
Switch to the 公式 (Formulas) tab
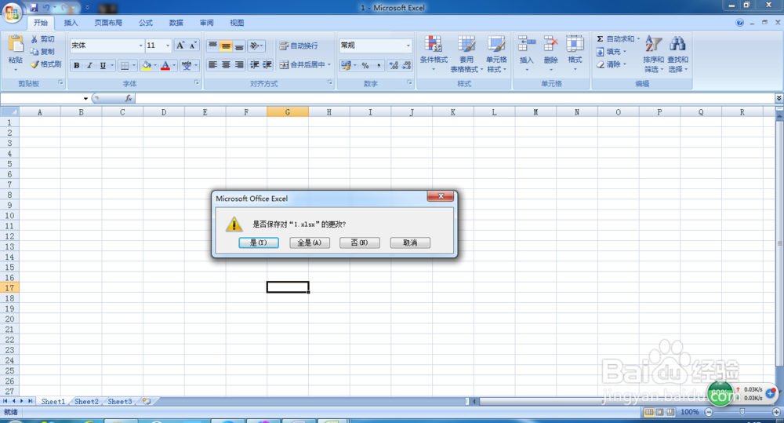pos(146,23)
